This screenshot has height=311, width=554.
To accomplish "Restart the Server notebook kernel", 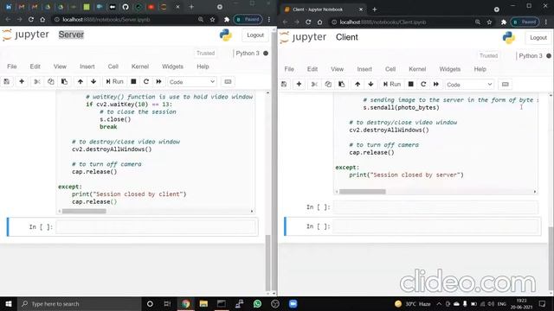I will coord(146,82).
